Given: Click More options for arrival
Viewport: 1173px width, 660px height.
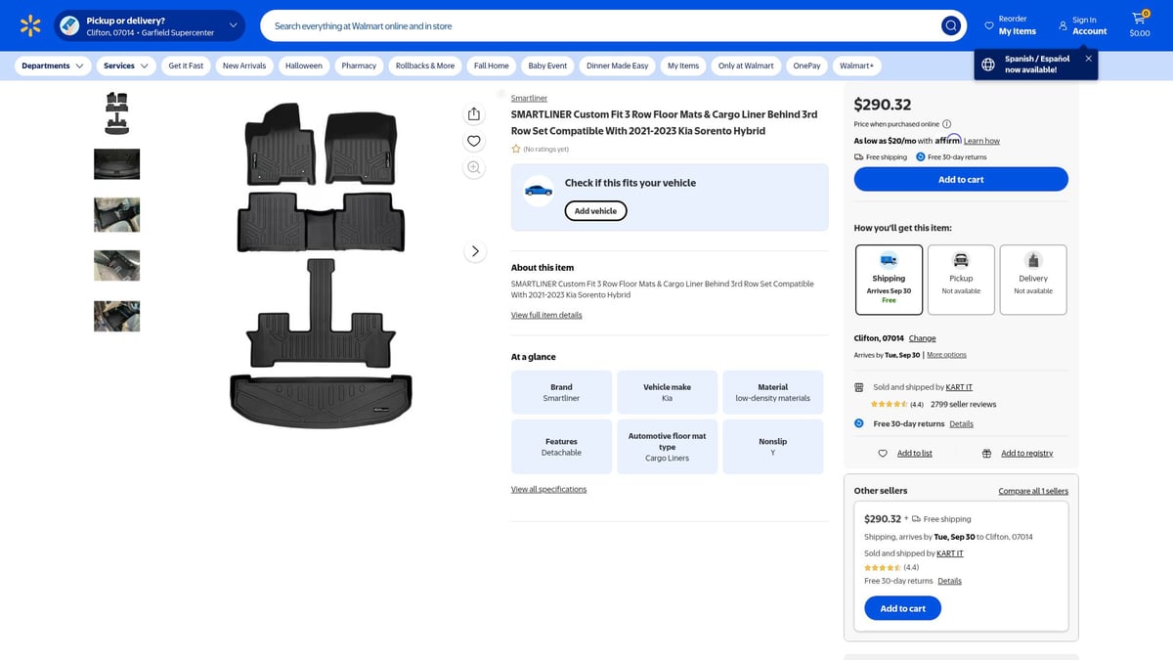Looking at the screenshot, I should [x=946, y=354].
